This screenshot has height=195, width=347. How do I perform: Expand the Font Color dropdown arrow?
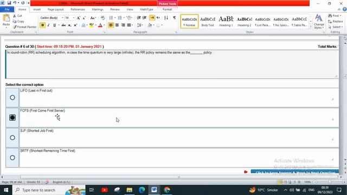click(x=104, y=25)
